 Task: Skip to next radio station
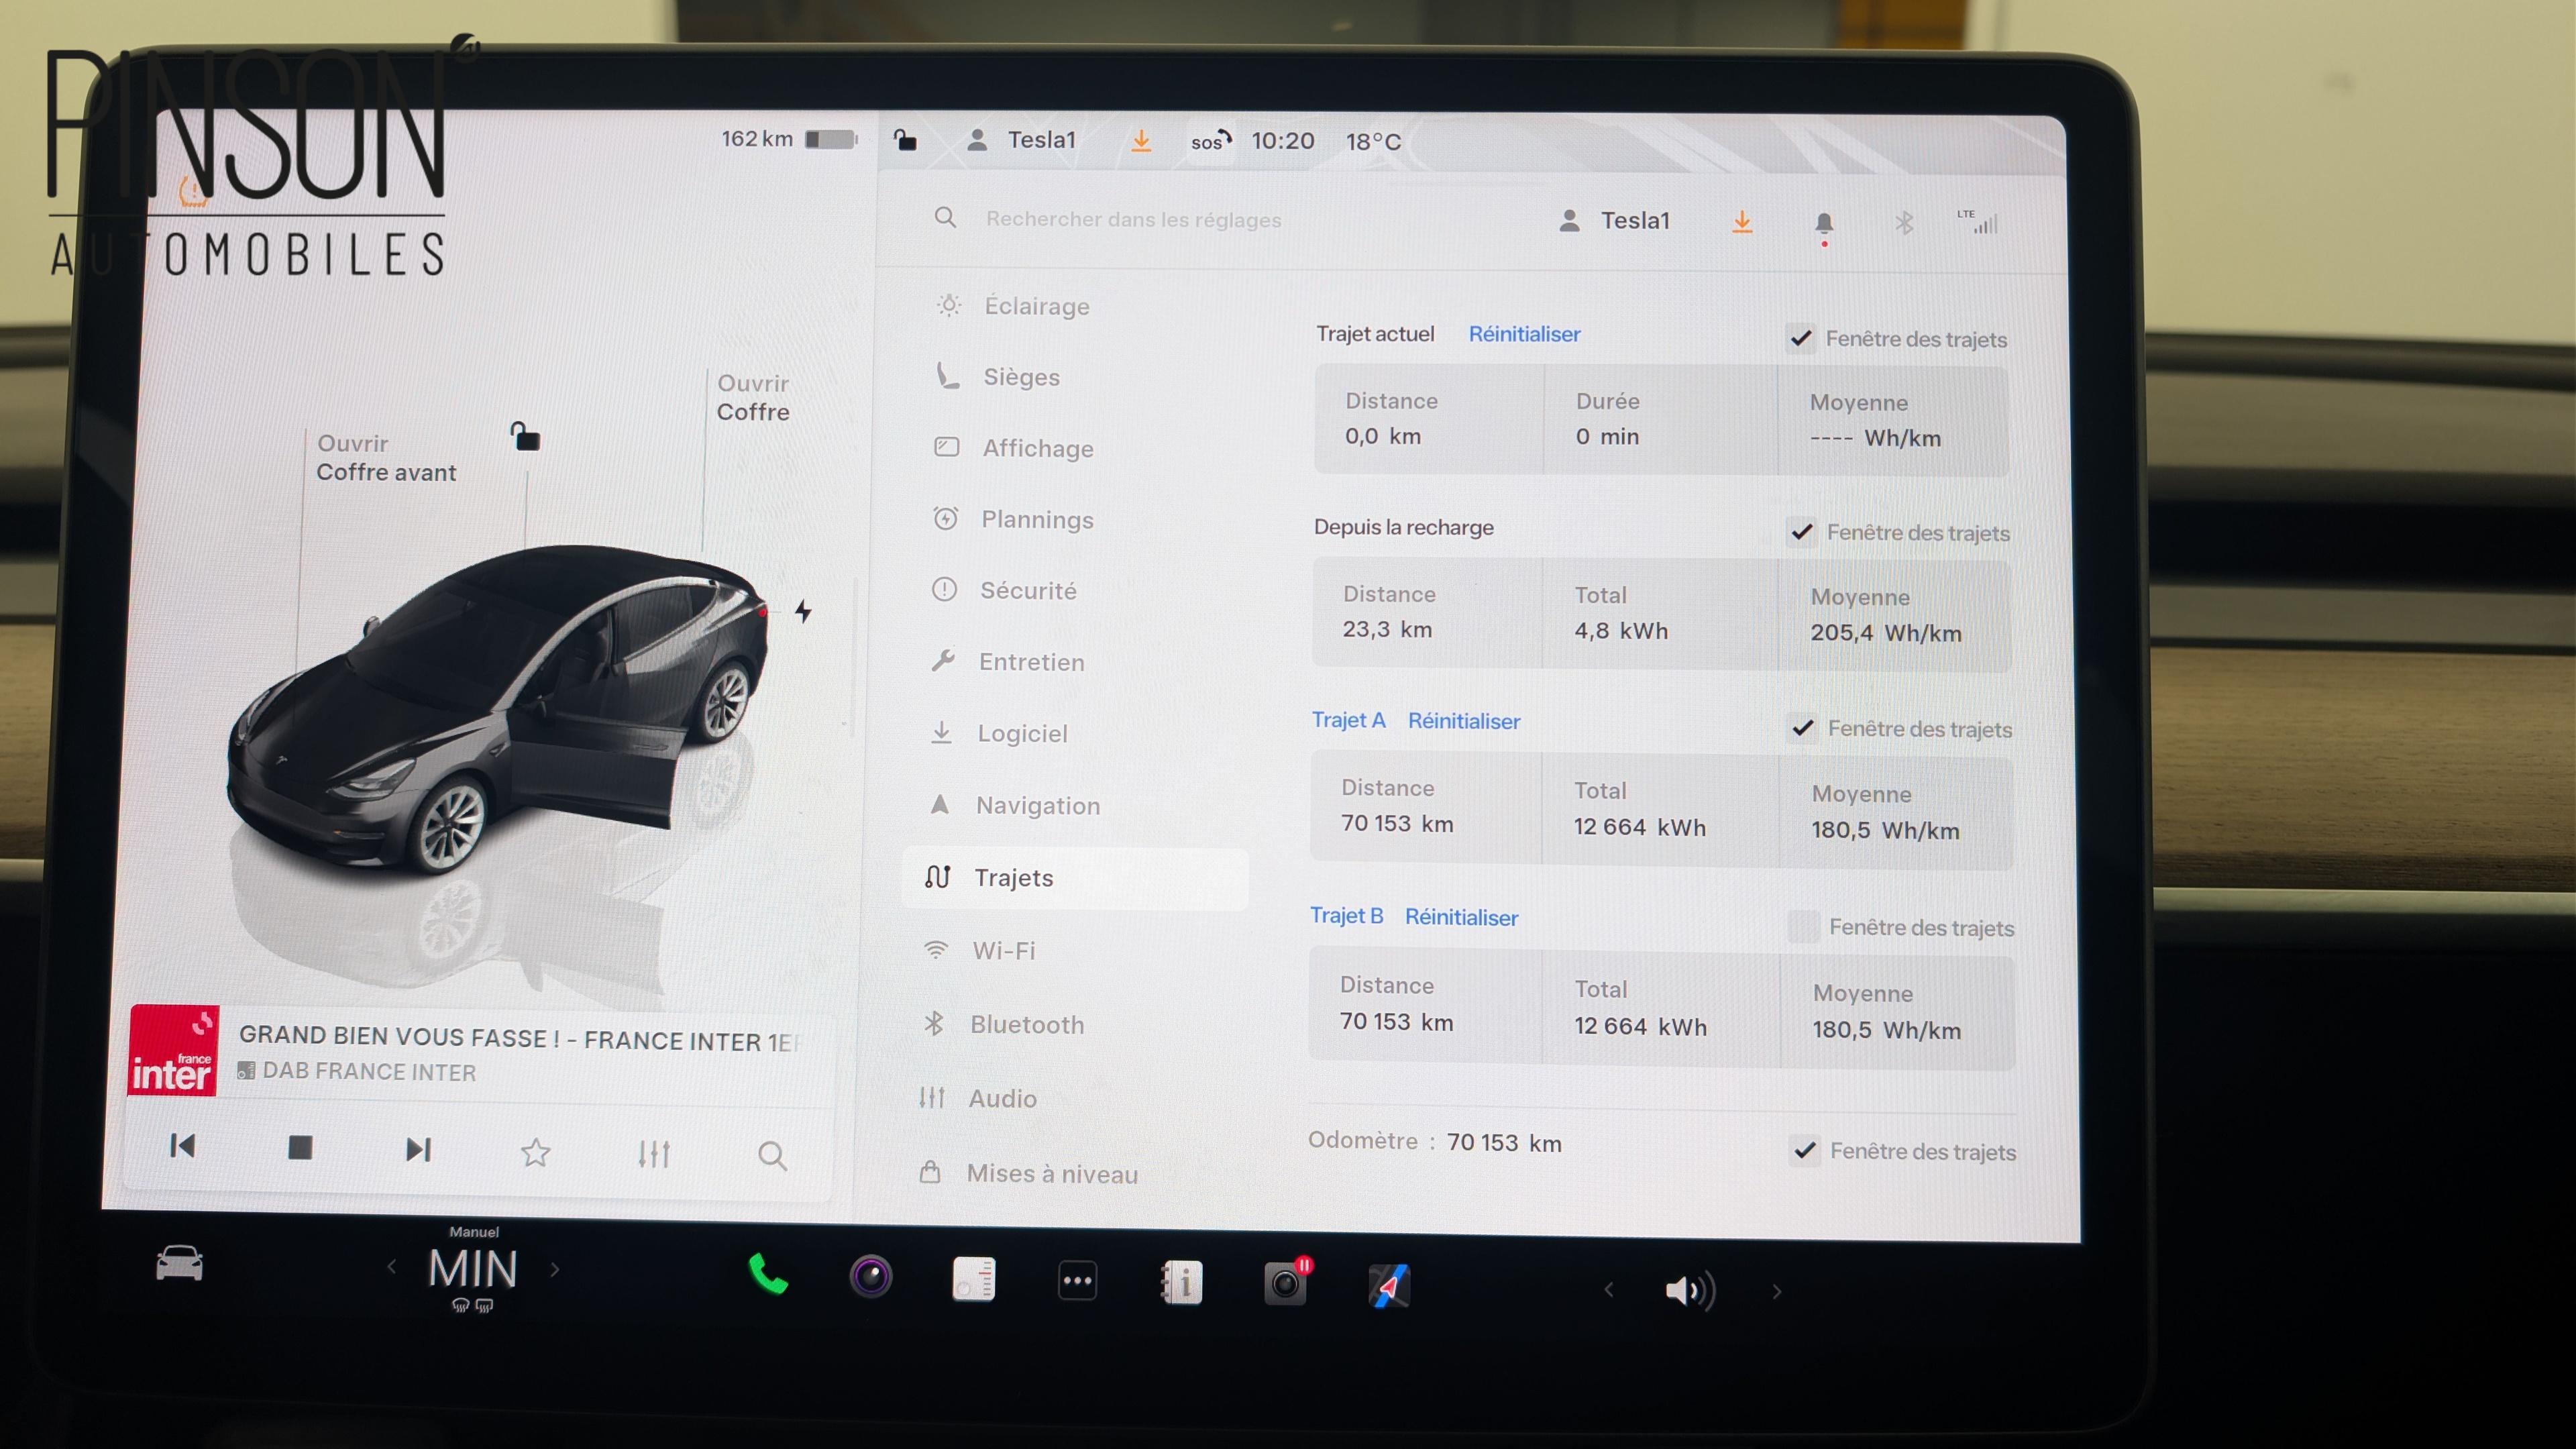(419, 1149)
